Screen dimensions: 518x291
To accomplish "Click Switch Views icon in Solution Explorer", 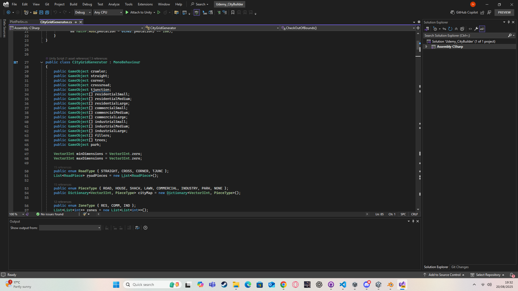I will [x=427, y=29].
